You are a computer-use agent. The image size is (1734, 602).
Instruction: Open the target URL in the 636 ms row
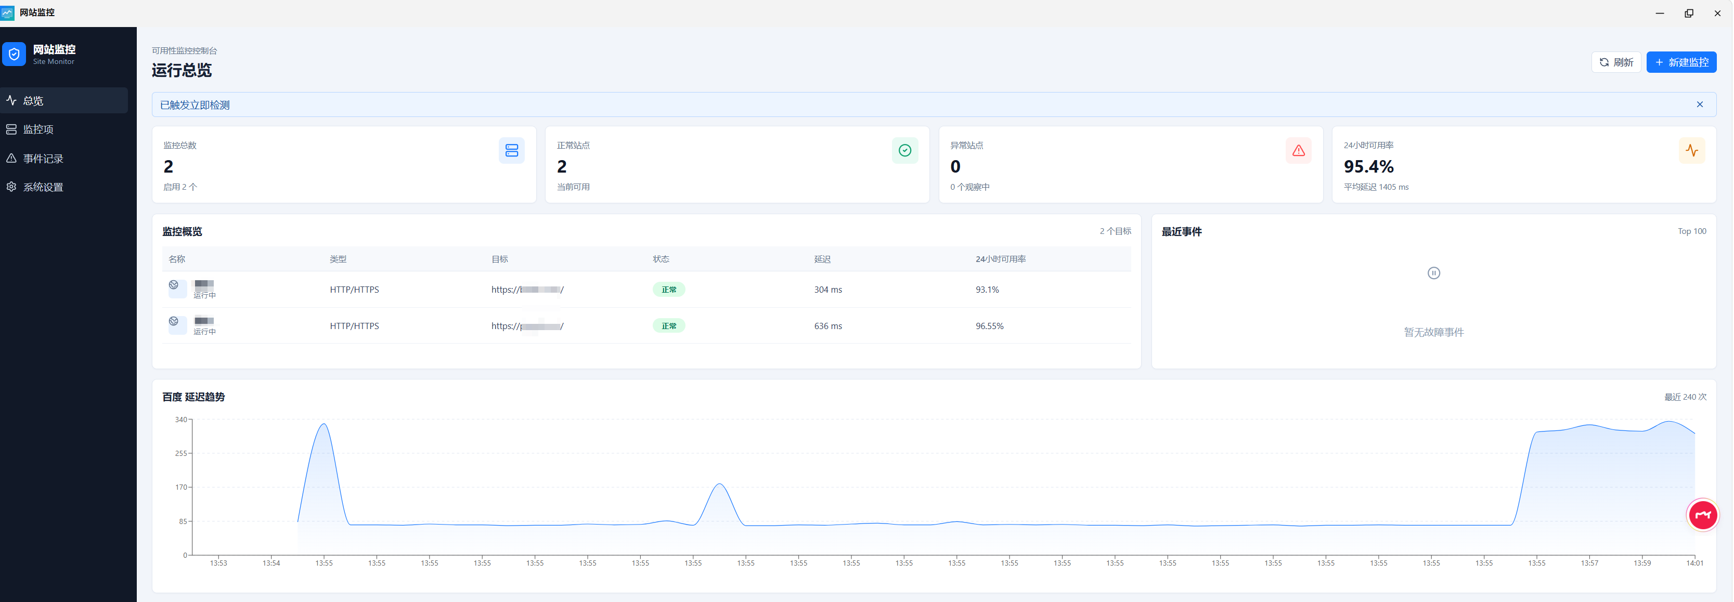[x=527, y=326]
